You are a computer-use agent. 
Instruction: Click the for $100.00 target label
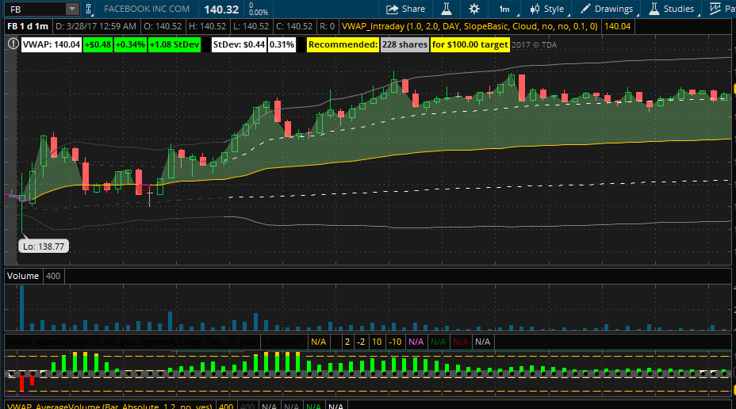[x=470, y=44]
